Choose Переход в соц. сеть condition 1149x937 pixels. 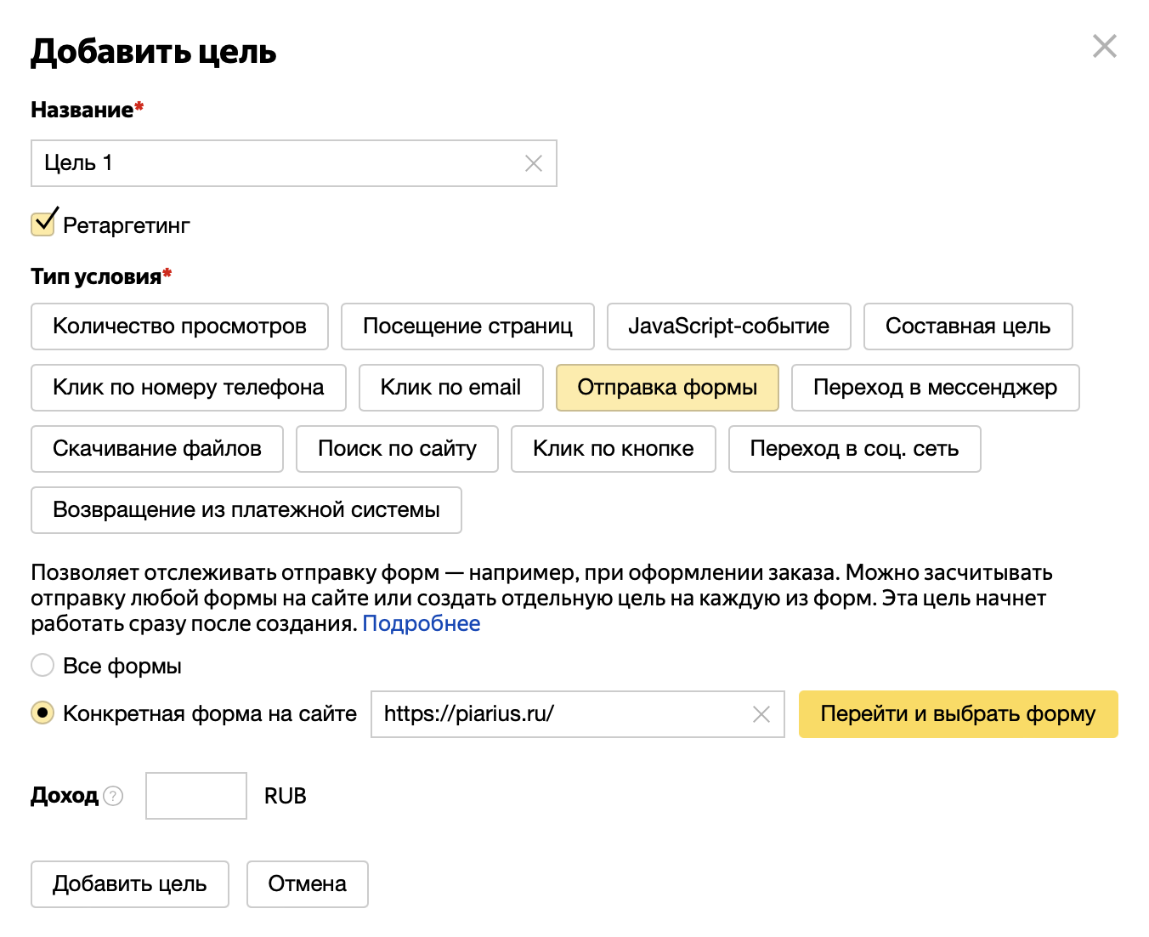854,449
